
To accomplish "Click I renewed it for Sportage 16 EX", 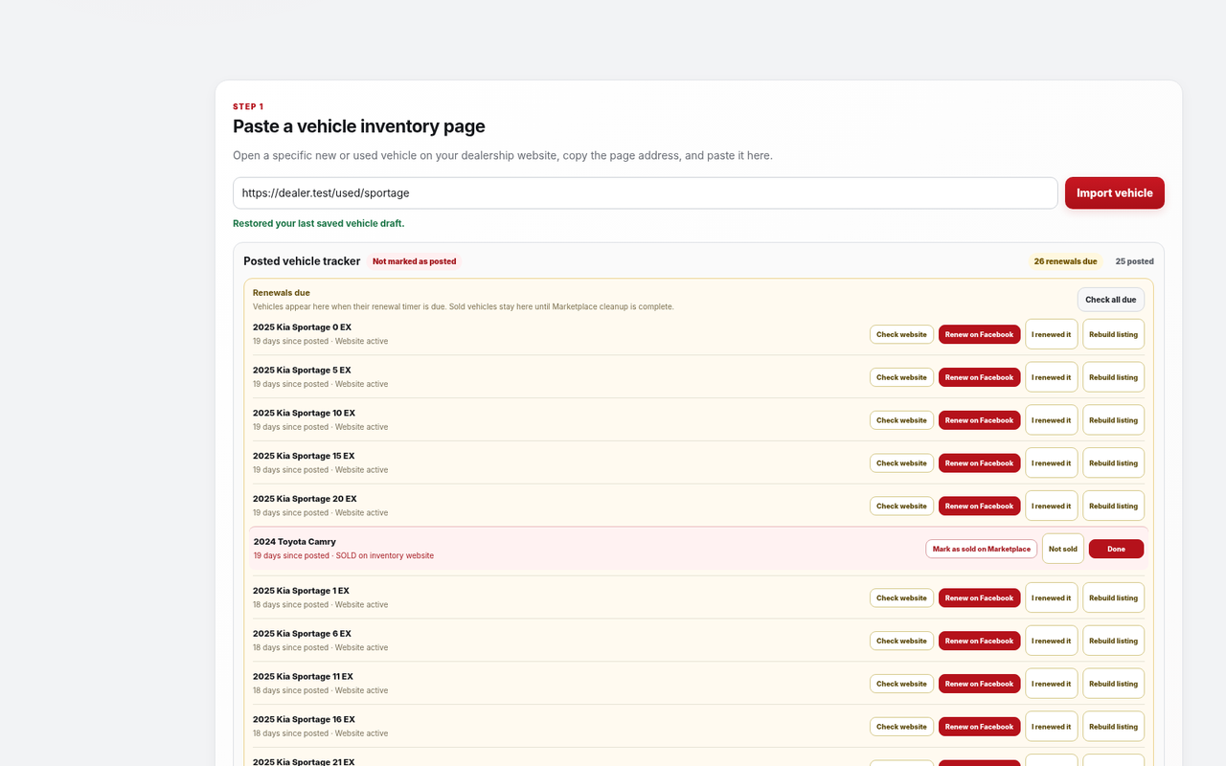I will 1051,728.
